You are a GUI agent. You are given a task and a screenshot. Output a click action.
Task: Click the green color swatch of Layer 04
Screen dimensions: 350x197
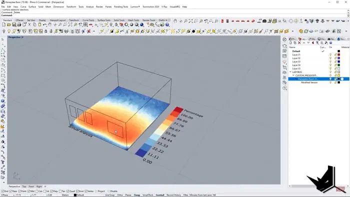click(338, 65)
